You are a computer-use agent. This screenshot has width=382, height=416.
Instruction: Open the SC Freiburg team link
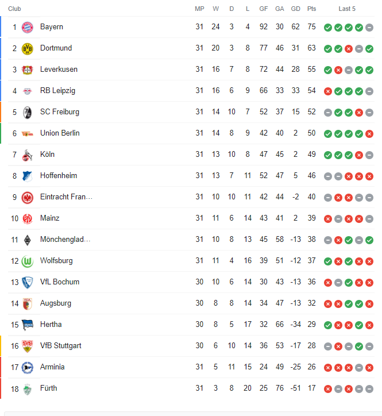pos(60,111)
